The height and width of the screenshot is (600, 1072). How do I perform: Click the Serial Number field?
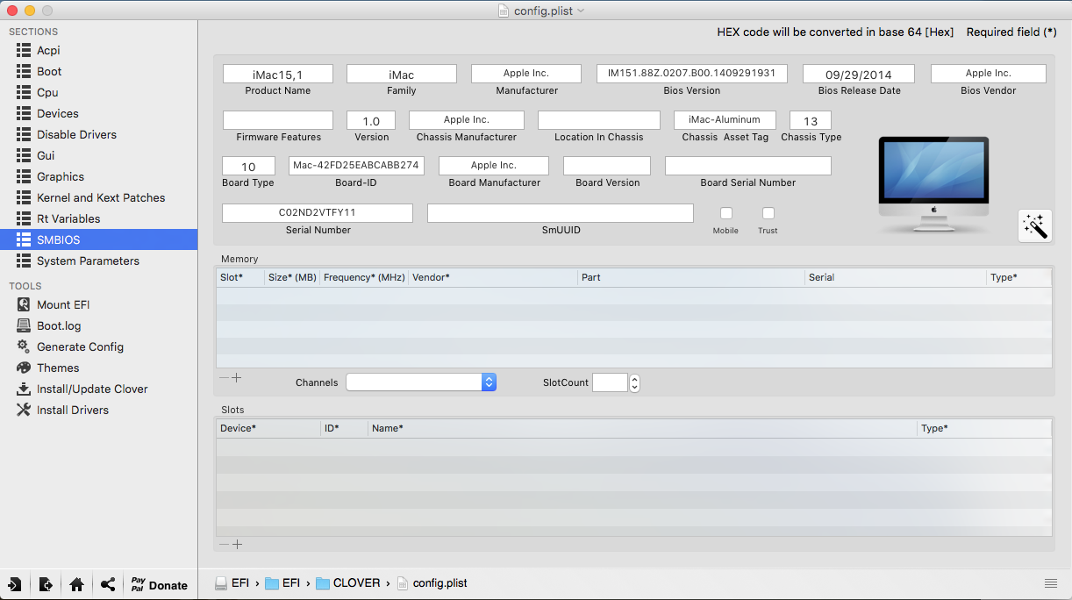click(318, 213)
